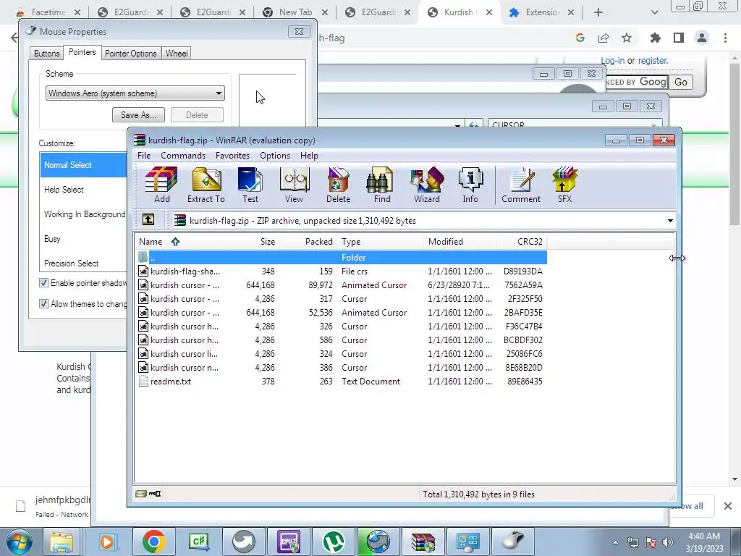The image size is (741, 556).
Task: Switch to Buttons tab in Mouse Properties
Action: [46, 54]
